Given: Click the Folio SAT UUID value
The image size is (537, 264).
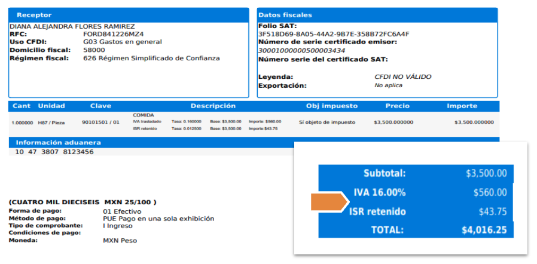Looking at the screenshot, I should pyautogui.click(x=333, y=34).
